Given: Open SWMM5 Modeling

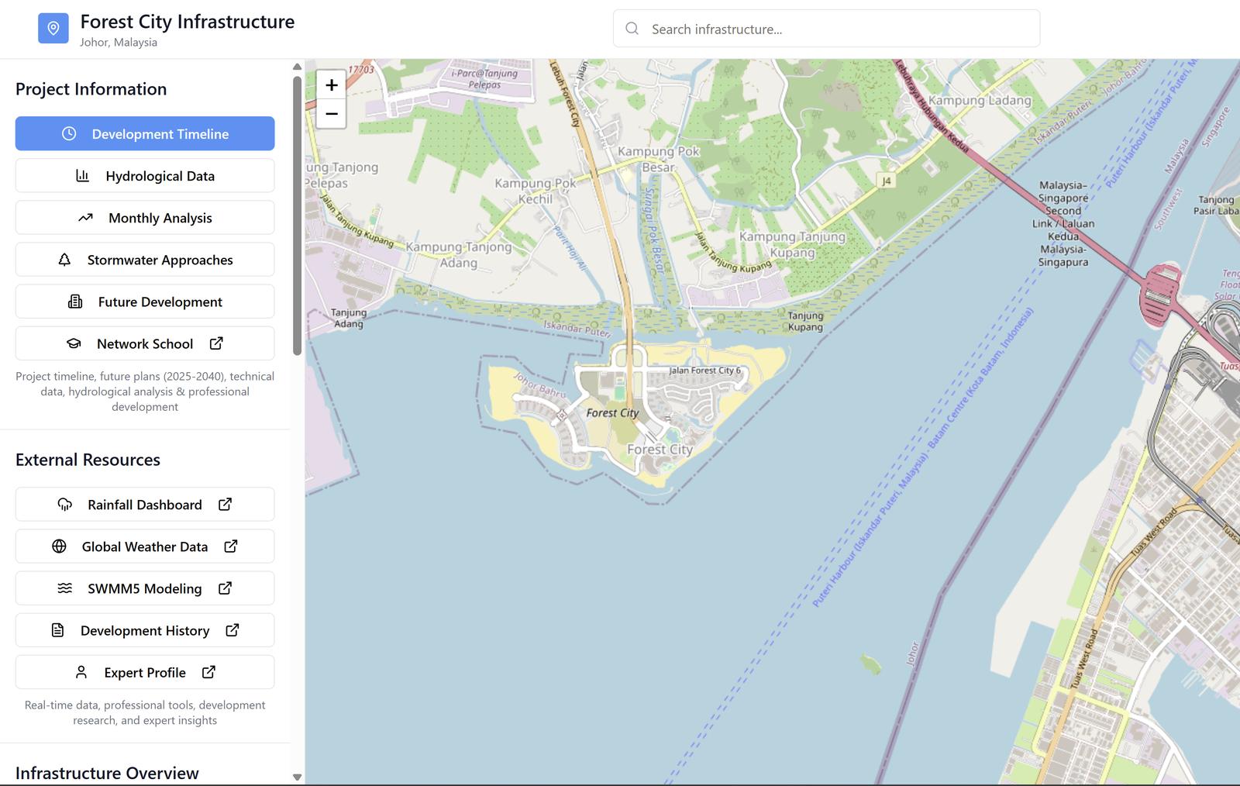Looking at the screenshot, I should coord(145,588).
